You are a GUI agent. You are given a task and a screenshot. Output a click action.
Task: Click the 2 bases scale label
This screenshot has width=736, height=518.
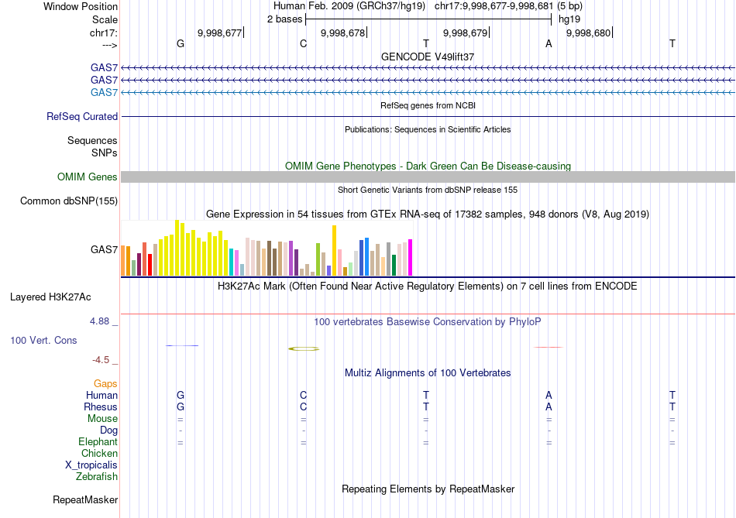[284, 19]
